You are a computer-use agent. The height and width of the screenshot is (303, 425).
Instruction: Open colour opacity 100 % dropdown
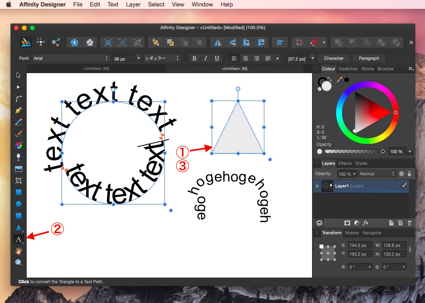pyautogui.click(x=410, y=151)
